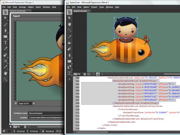Open the Arrange menu in Expression Design

[x=22, y=7]
